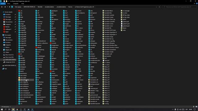Select the 'bomberman' folder icon
Screen dimensions: 198x111
[x=19, y=101]
